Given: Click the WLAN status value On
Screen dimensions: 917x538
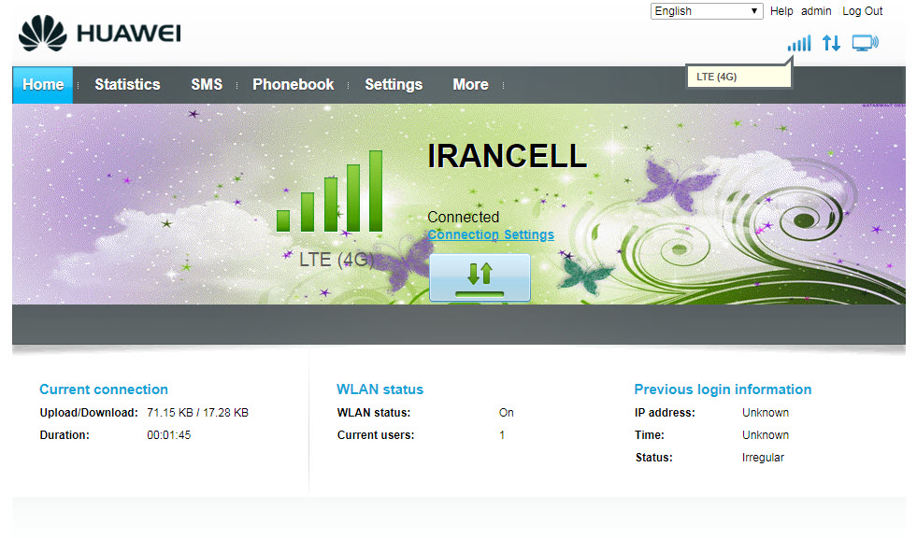Looking at the screenshot, I should click(507, 413).
